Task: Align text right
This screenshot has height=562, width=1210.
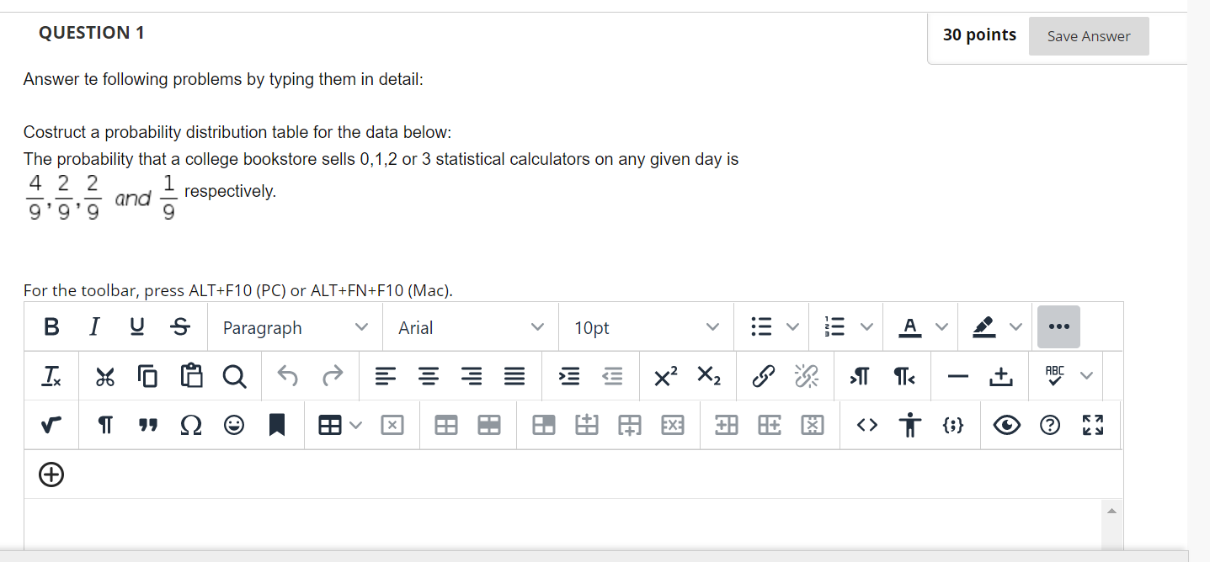Action: click(472, 378)
